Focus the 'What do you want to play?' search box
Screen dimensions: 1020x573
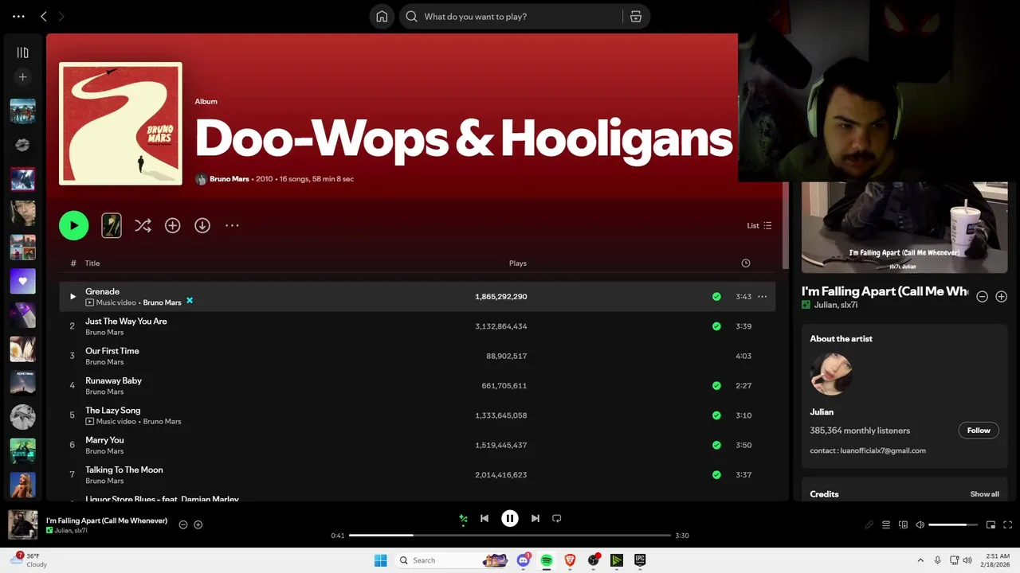tap(510, 16)
